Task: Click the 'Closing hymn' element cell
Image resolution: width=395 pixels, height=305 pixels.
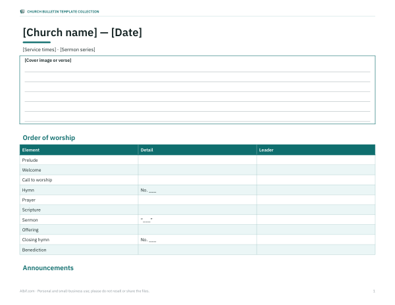Action: [x=79, y=240]
